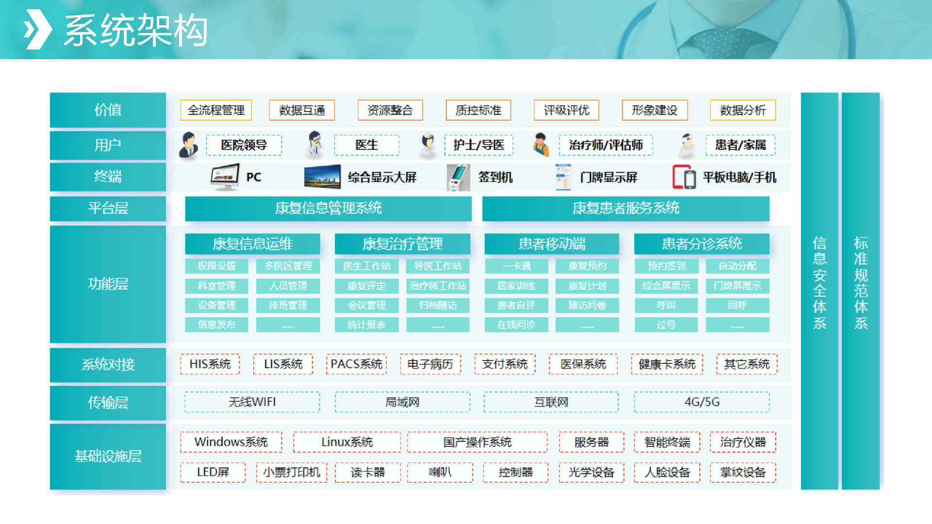Click the 传输层 layer label

click(x=108, y=402)
